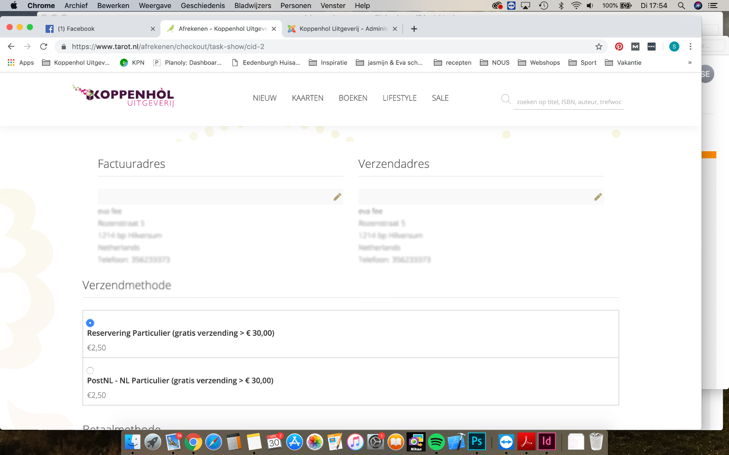Open Trash in the Dock
729x455 pixels.
point(596,442)
